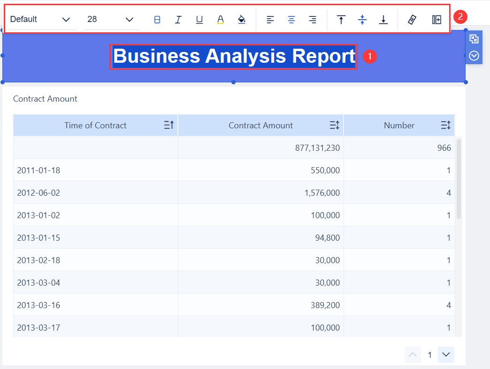Viewport: 490px width, 369px height.
Task: Toggle bold formatting on the title
Action: tap(157, 19)
